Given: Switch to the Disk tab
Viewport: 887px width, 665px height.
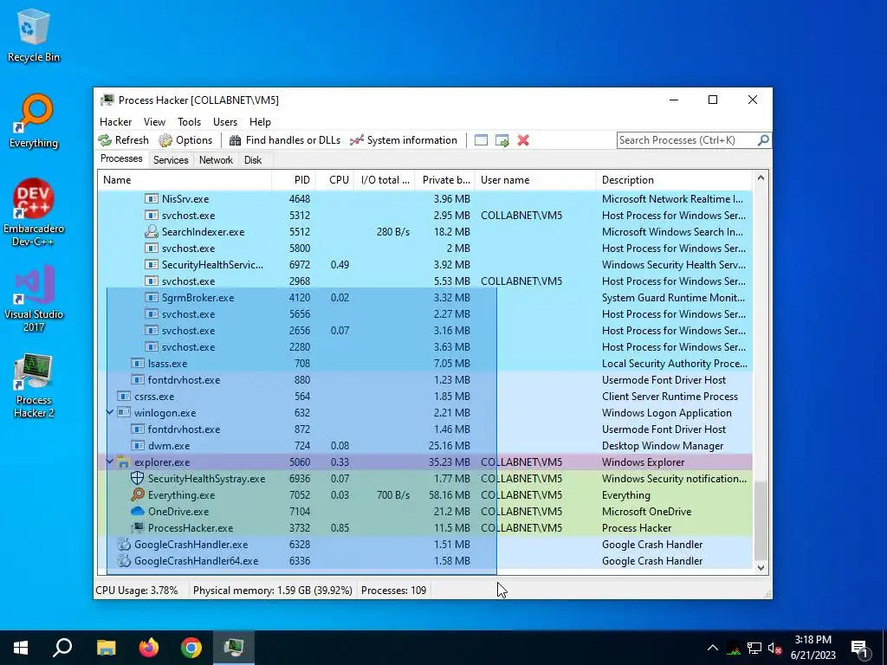Looking at the screenshot, I should tap(253, 160).
